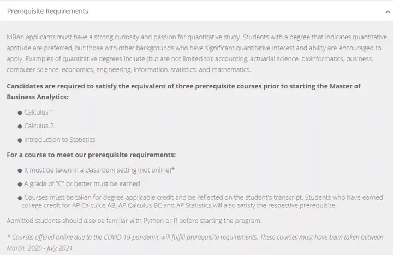
Task: Click the bullet beside Introduction to Statistics
Action: pyautogui.click(x=20, y=140)
